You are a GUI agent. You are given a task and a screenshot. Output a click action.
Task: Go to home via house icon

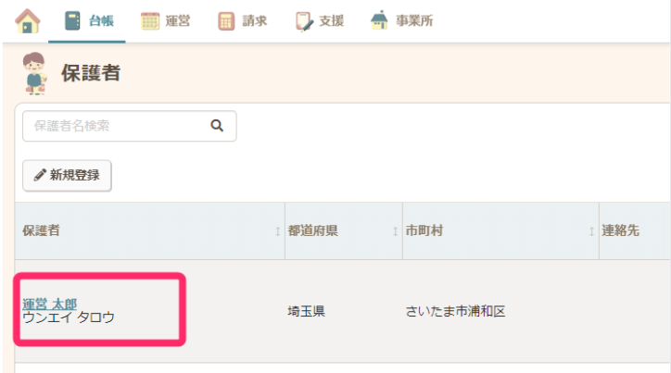pyautogui.click(x=28, y=20)
